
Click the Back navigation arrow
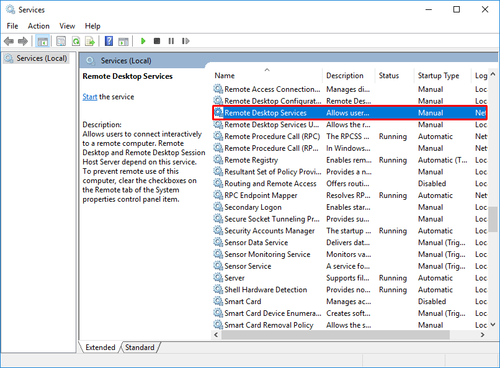tap(9, 41)
